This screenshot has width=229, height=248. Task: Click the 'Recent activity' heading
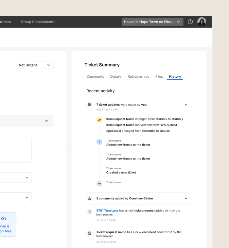(x=100, y=91)
